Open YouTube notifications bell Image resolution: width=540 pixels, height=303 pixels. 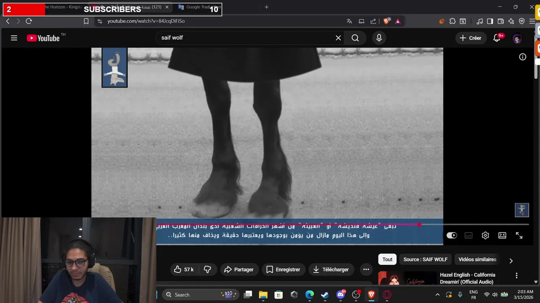tap(497, 38)
